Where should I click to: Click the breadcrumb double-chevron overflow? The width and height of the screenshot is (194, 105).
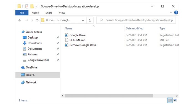coord(47,20)
